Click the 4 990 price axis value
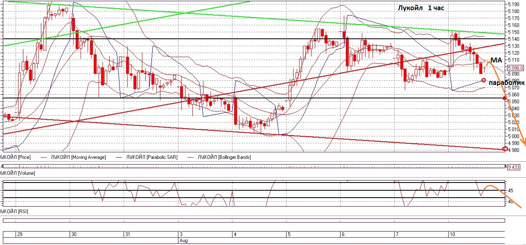This screenshot has height=245, width=526. pos(514,143)
